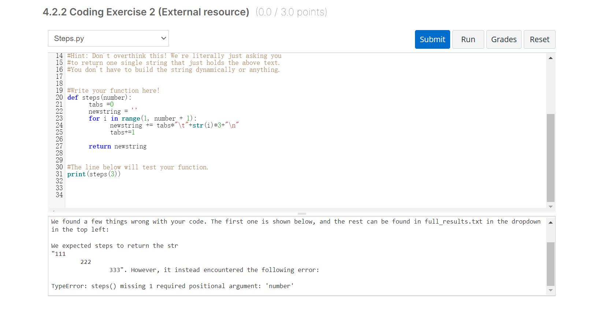608x309 pixels.
Task: Click the output panel scrollbar down arrow
Action: (x=550, y=290)
